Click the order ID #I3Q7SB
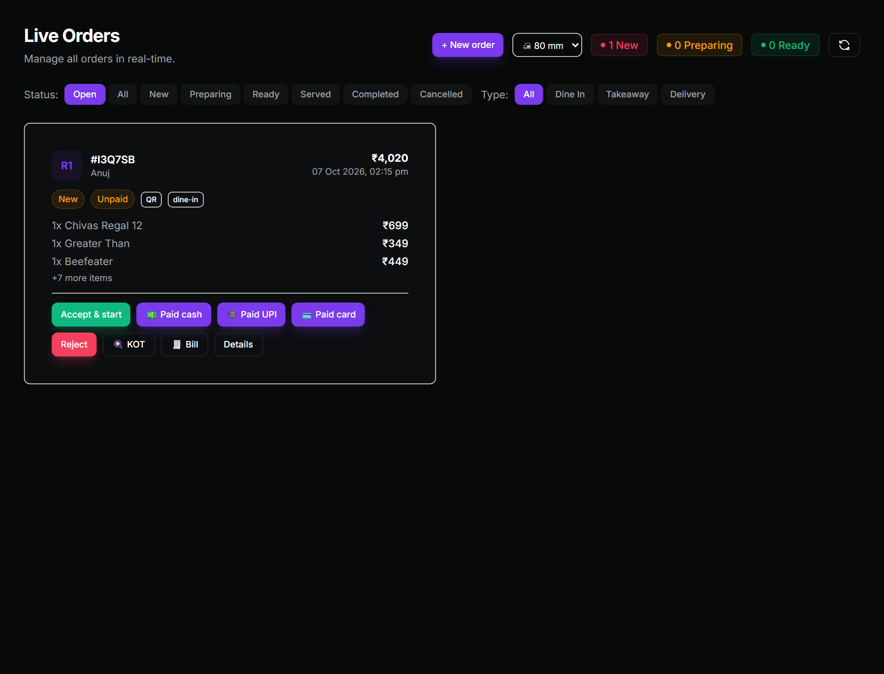This screenshot has width=884, height=674. (x=113, y=160)
